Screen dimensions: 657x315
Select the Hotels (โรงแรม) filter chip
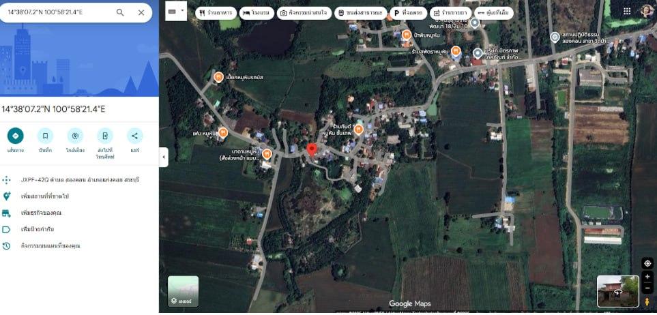point(255,12)
